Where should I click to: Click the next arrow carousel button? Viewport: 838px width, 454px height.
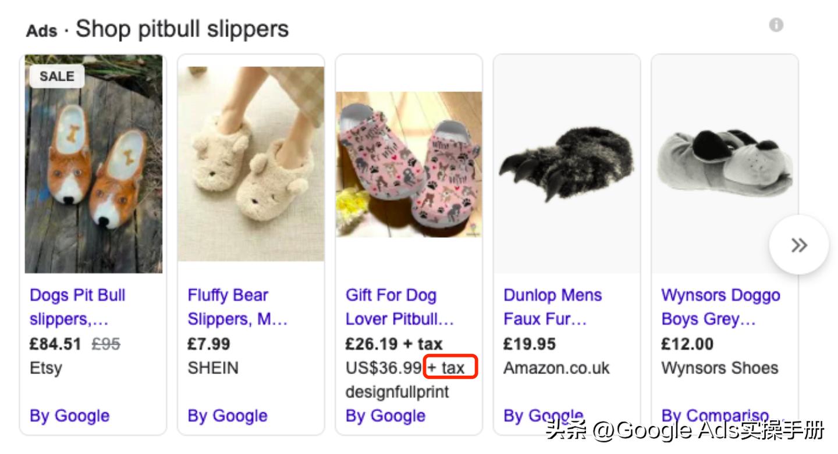click(798, 245)
